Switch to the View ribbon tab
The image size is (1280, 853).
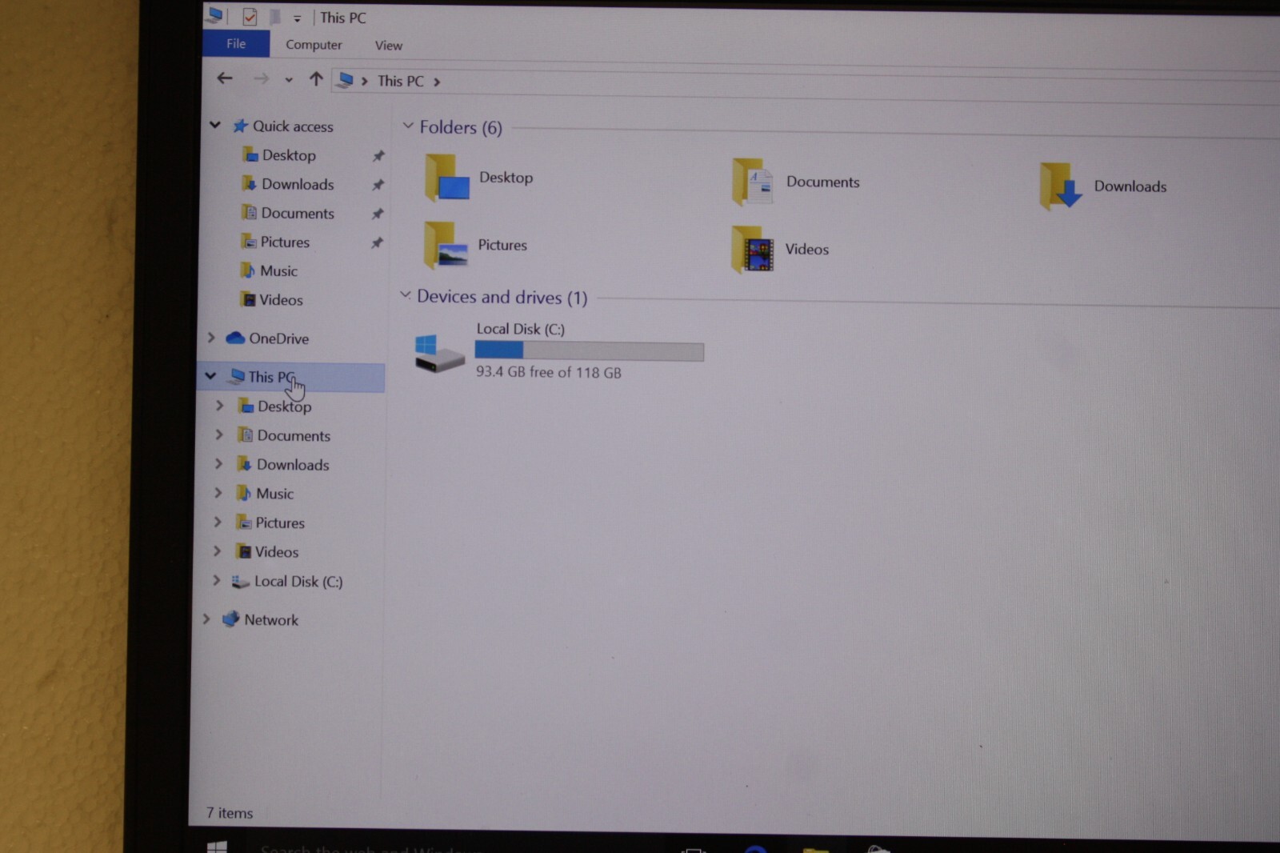389,46
